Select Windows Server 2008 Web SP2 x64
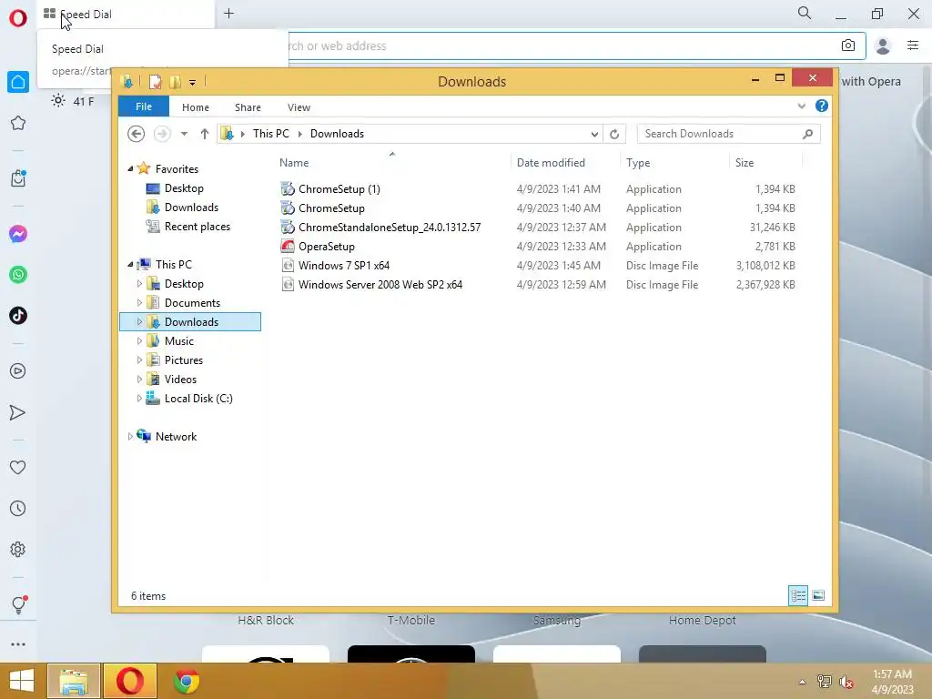Screen dimensions: 932x699 [380, 284]
